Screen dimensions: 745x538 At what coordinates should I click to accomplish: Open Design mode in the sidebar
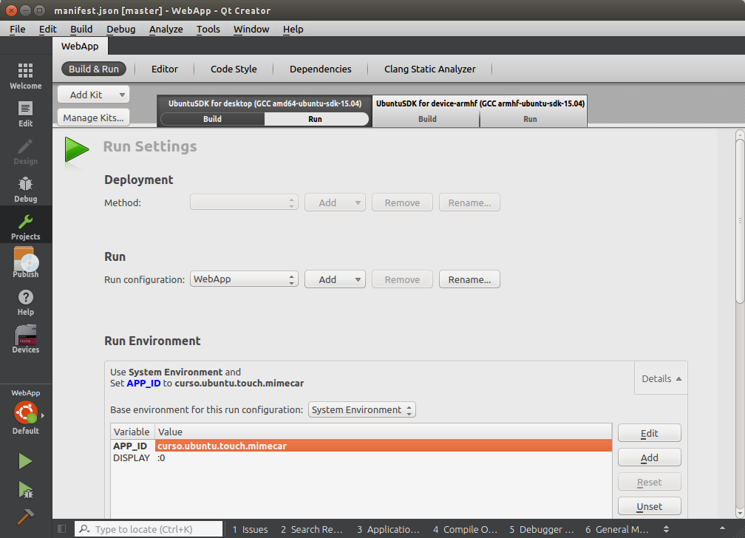pos(26,151)
